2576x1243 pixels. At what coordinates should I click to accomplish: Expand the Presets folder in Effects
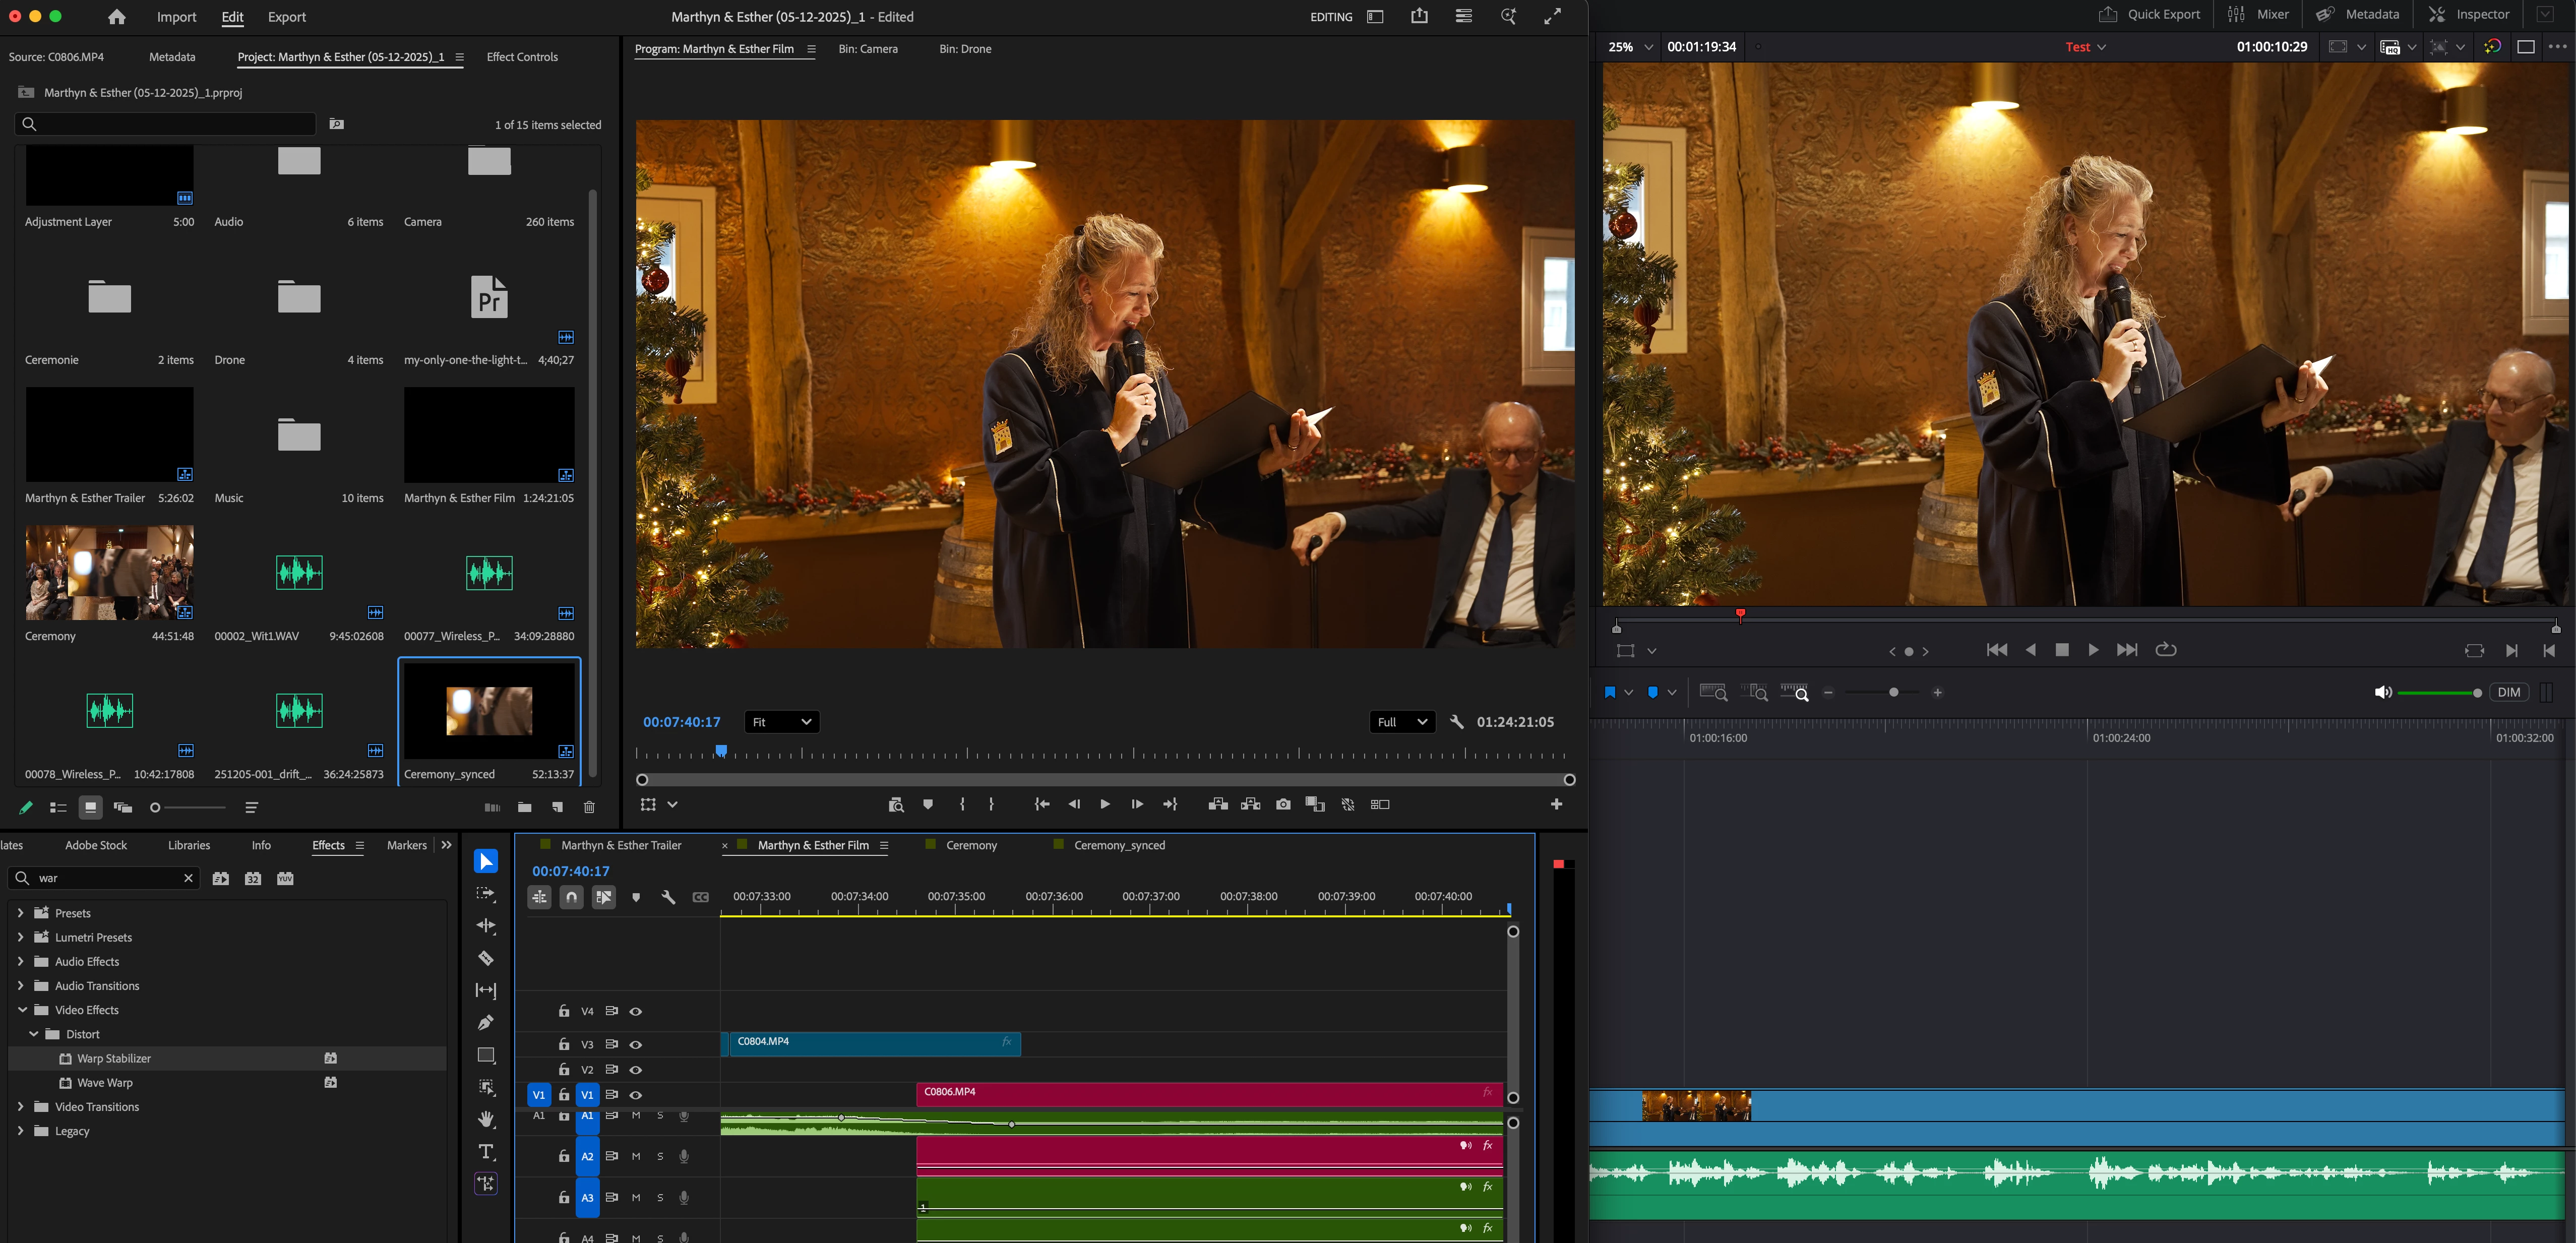[20, 912]
